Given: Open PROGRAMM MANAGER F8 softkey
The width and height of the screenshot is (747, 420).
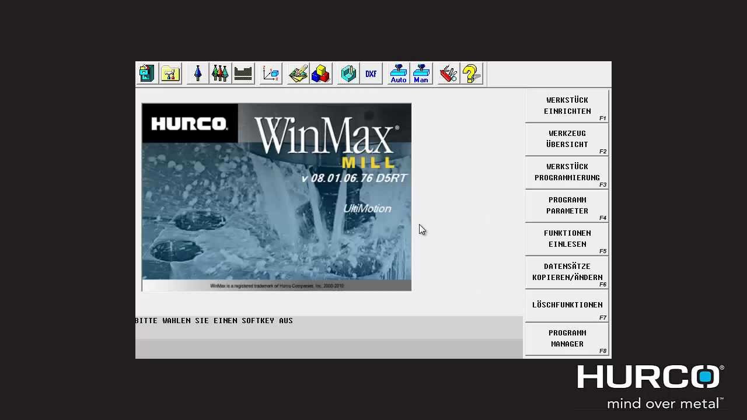Looking at the screenshot, I should point(567,339).
